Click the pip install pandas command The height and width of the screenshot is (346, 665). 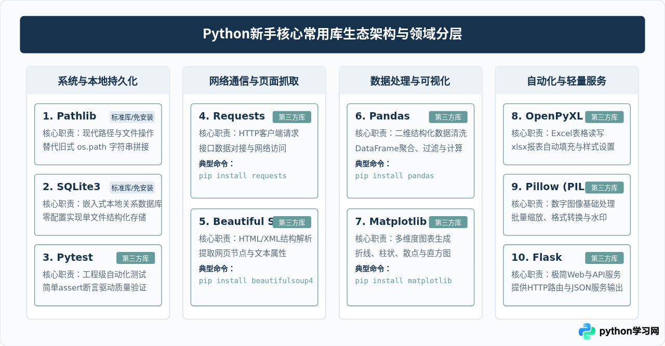pyautogui.click(x=394, y=176)
